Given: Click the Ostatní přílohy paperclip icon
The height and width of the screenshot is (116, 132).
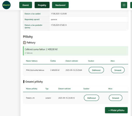Looking at the screenshot, I should [24, 82].
